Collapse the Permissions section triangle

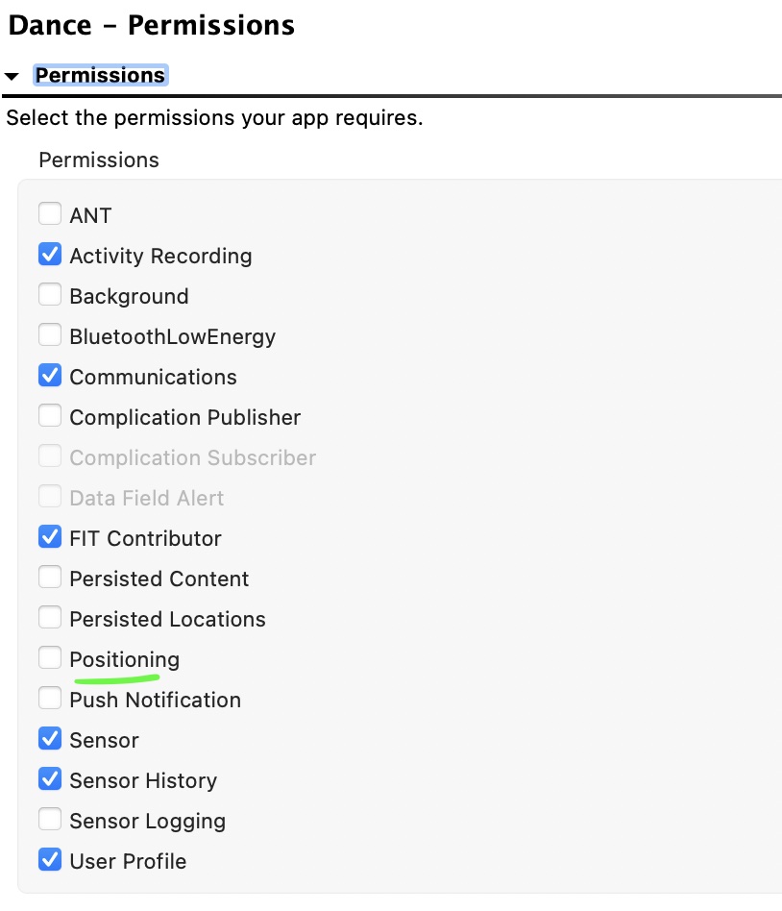coord(12,76)
